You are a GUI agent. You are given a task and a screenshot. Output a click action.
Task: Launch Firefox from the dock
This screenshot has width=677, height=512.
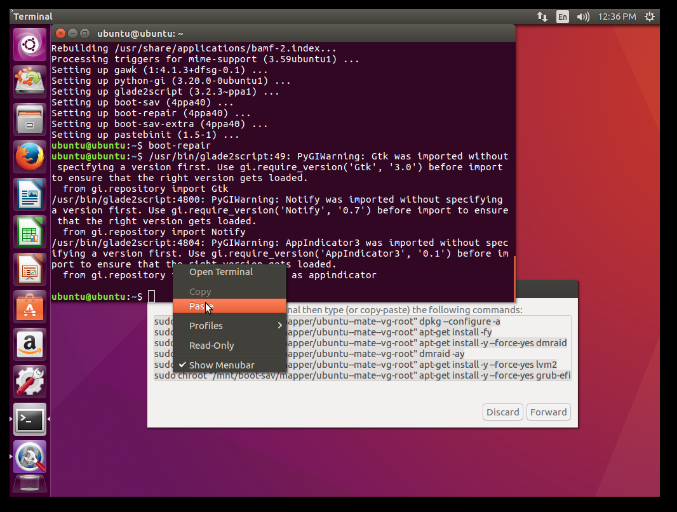[x=30, y=157]
